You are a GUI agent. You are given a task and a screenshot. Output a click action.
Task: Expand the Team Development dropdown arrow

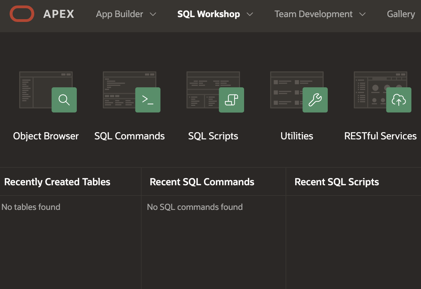(362, 14)
